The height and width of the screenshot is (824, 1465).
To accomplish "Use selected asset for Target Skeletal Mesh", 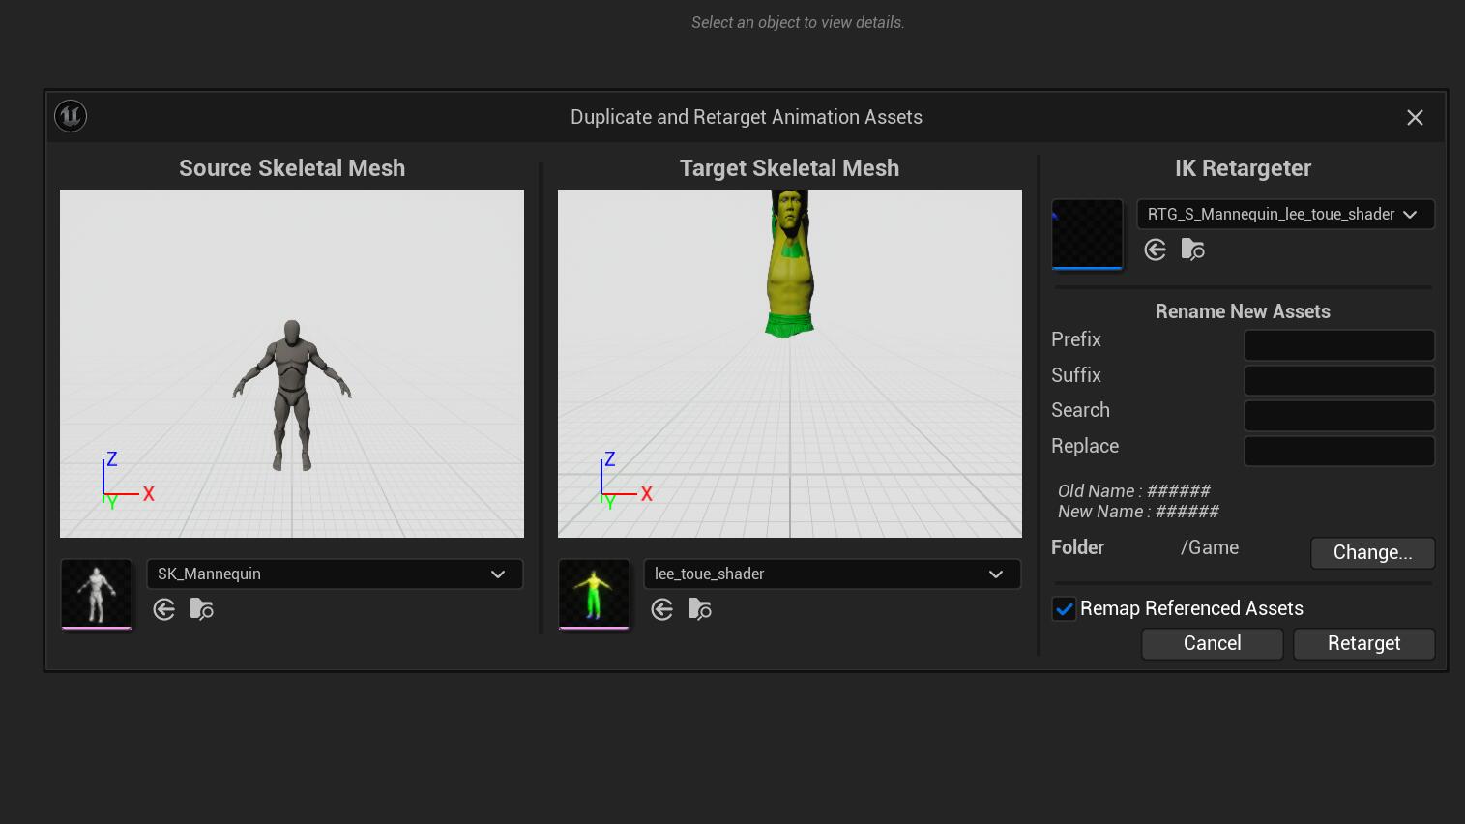I will pos(662,609).
